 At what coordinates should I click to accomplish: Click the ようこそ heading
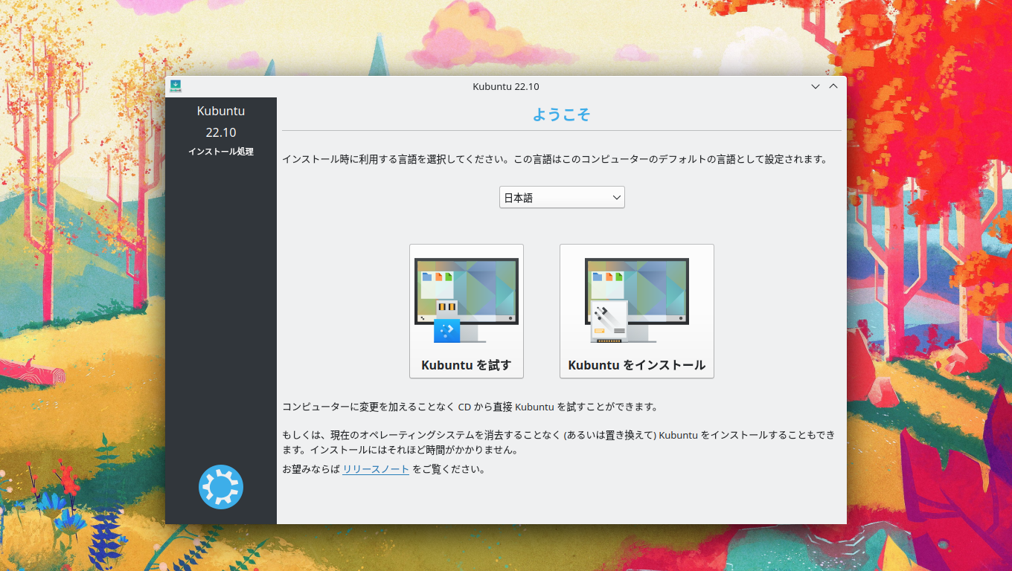tap(562, 114)
